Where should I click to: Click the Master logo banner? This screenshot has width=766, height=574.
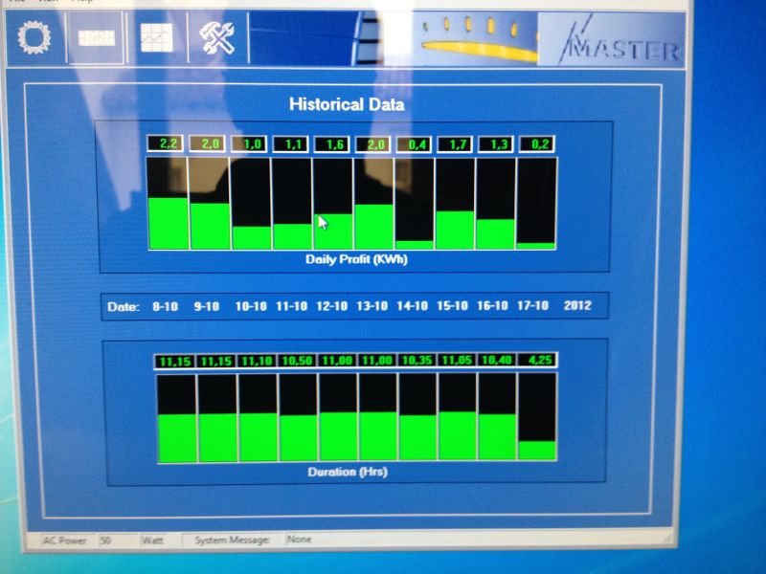coord(611,40)
